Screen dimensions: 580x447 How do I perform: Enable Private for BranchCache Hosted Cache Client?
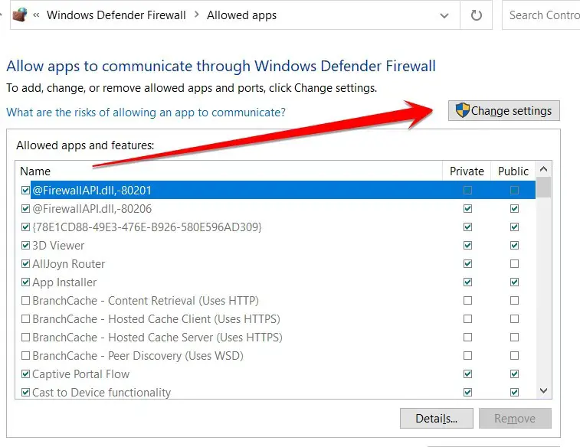pos(467,319)
